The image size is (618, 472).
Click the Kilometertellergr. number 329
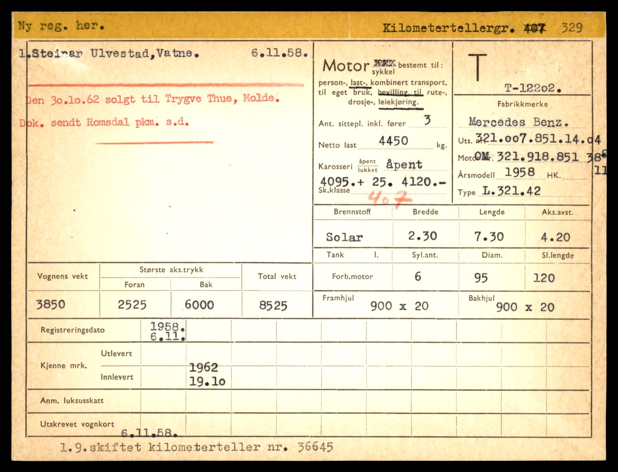pyautogui.click(x=571, y=28)
